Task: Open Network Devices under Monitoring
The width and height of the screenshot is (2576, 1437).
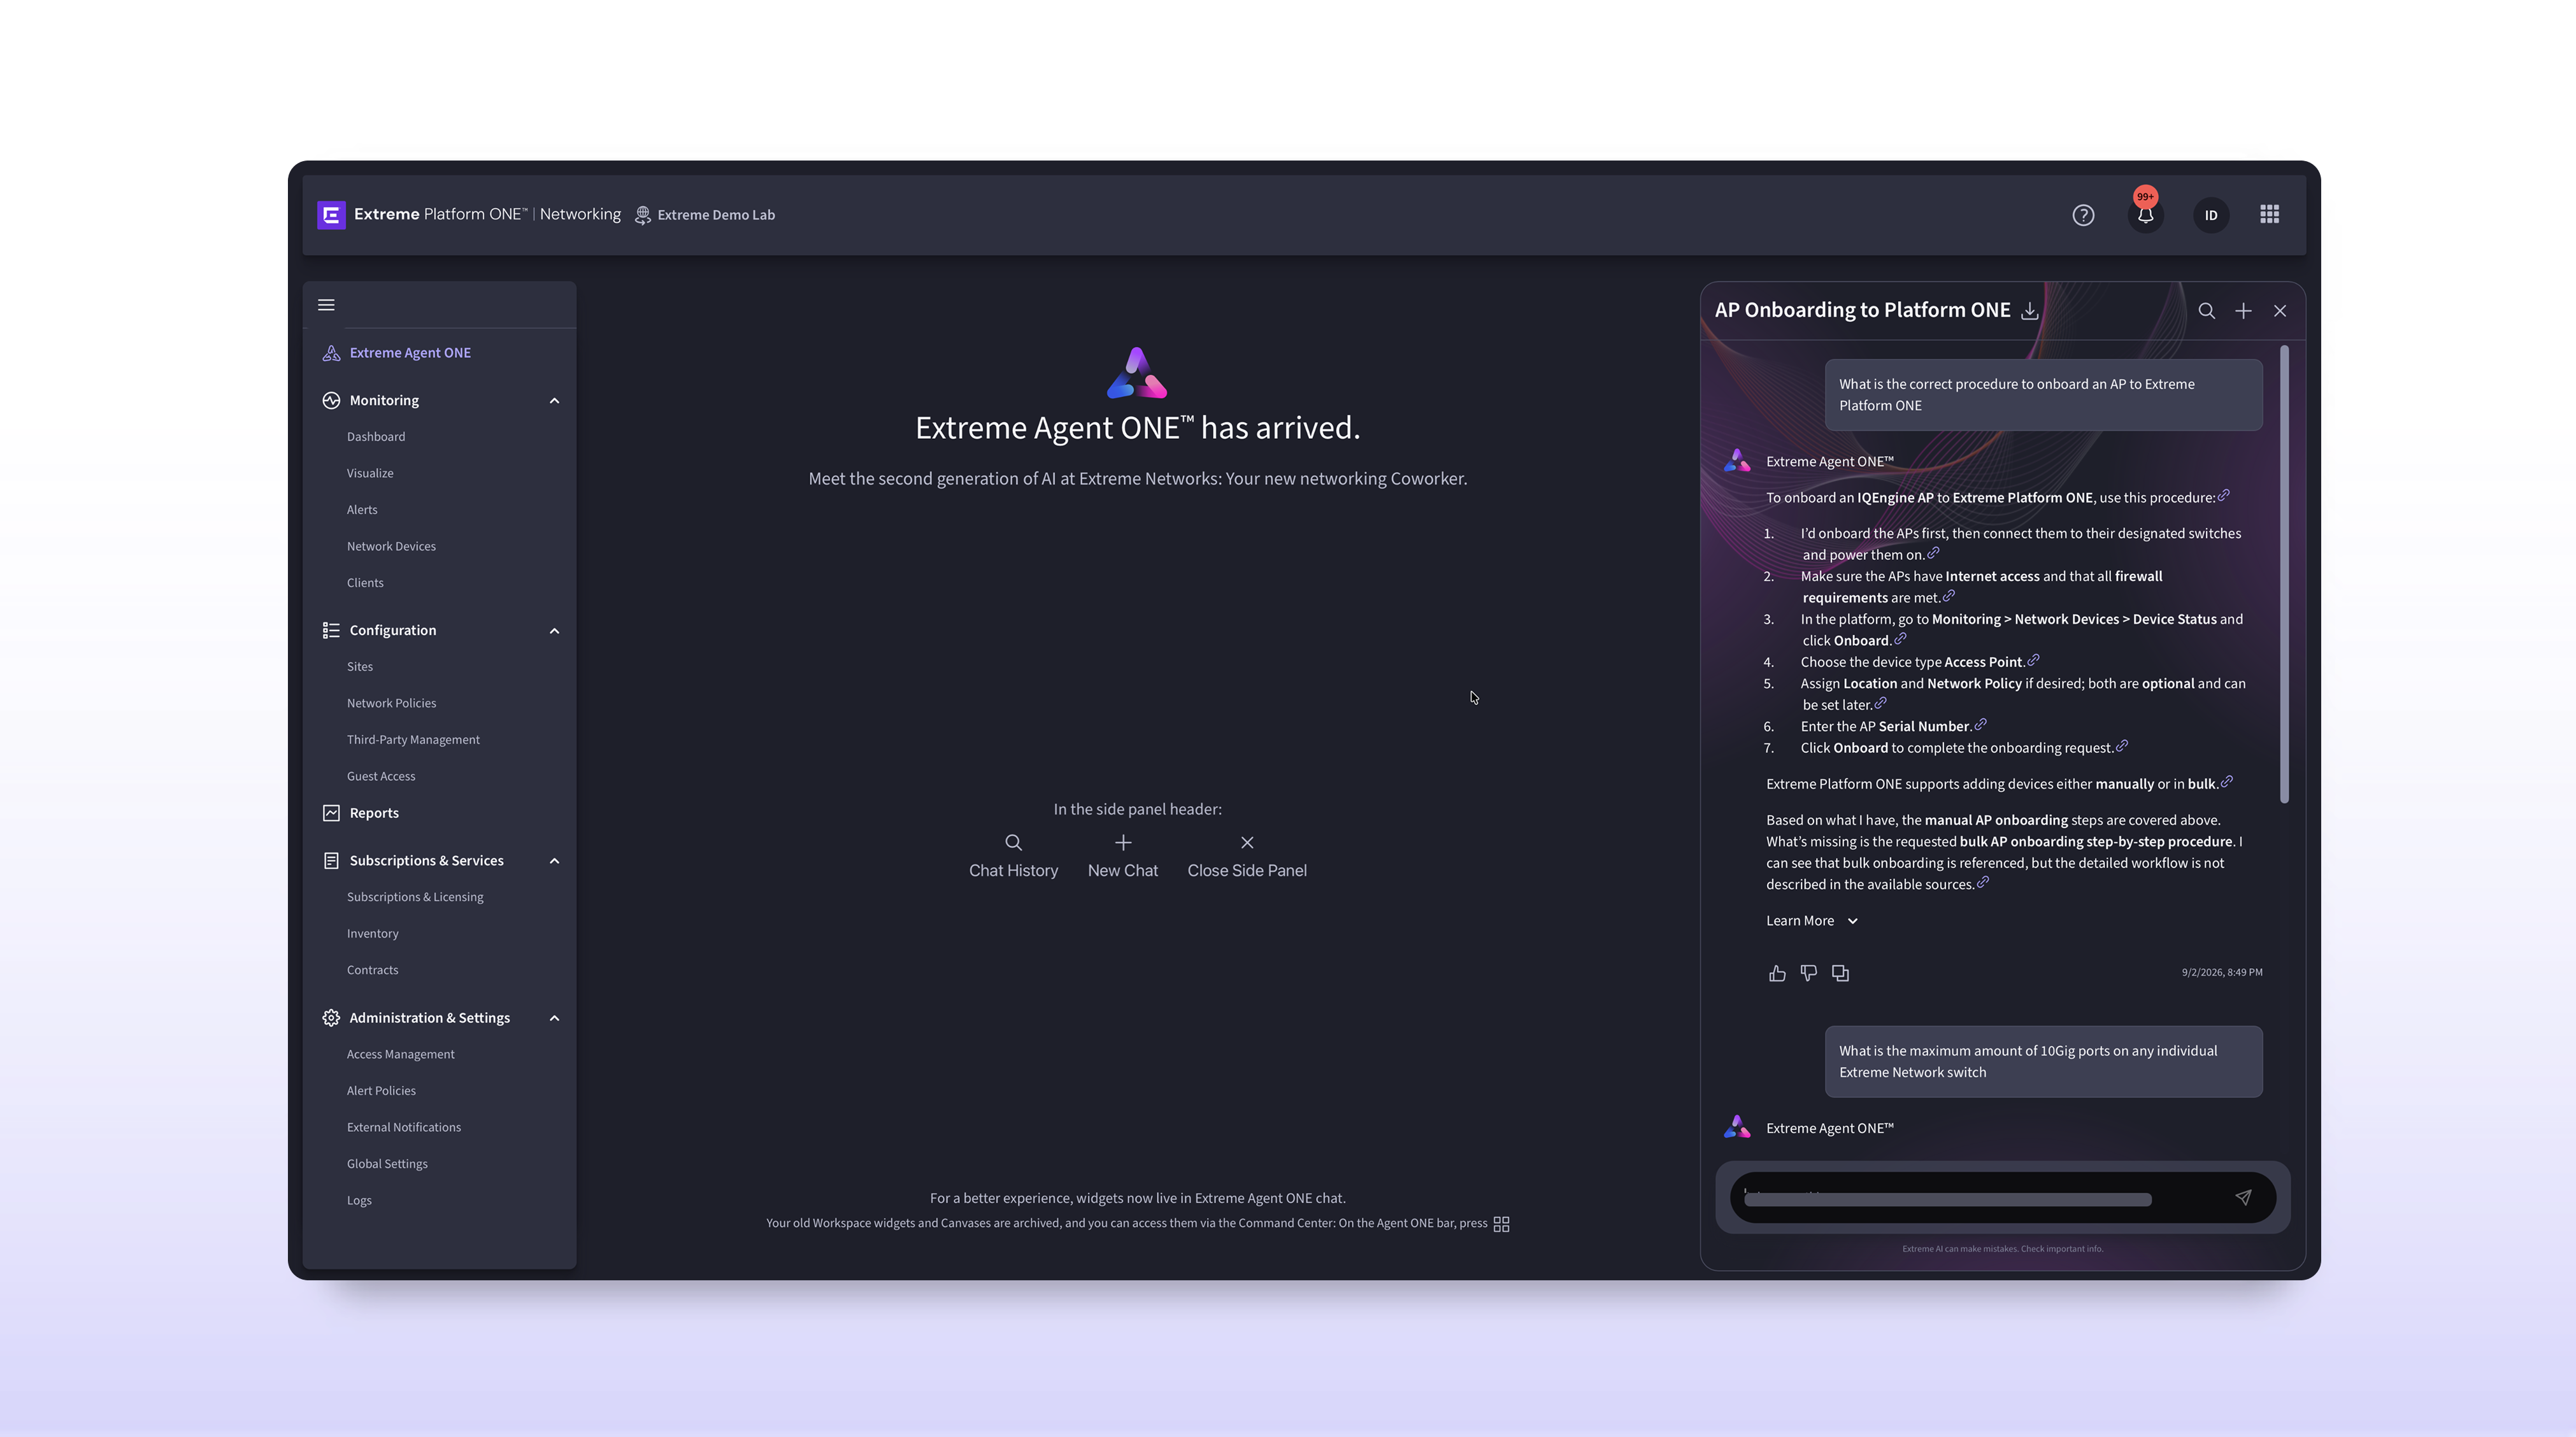Action: tap(391, 546)
